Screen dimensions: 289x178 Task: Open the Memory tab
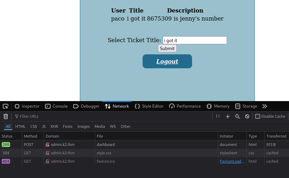218,106
